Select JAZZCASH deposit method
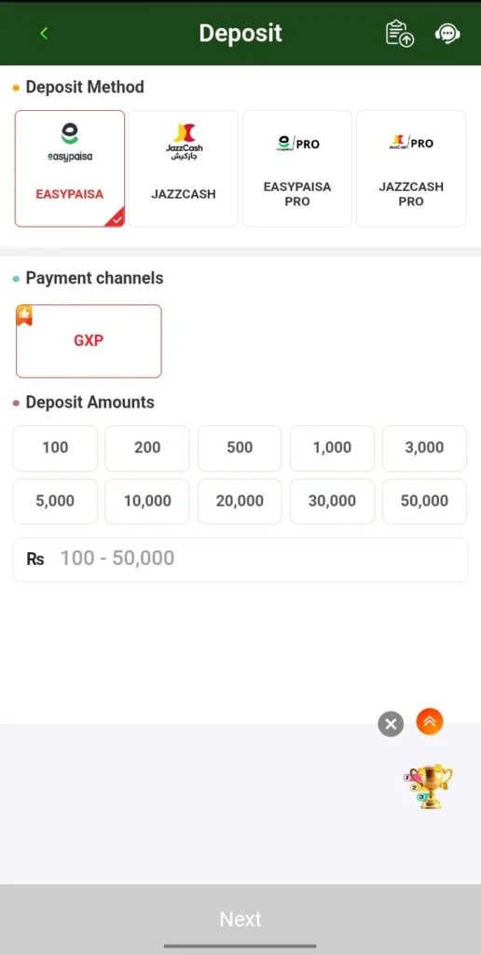The height and width of the screenshot is (955, 481). tap(184, 169)
